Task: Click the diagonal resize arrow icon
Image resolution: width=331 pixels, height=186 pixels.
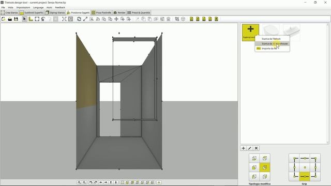Action: click(x=85, y=19)
